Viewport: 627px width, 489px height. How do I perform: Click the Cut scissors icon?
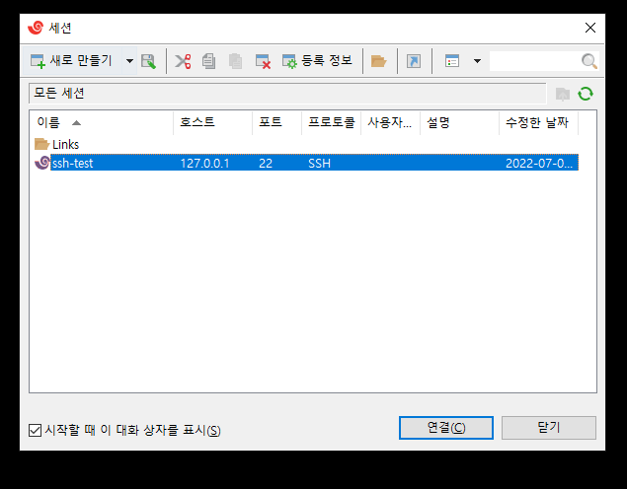tap(183, 61)
